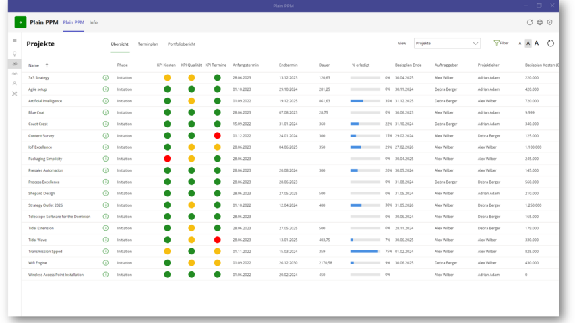The width and height of the screenshot is (575, 323).
Task: Expand the View dropdown showing Projekte
Action: [x=447, y=44]
